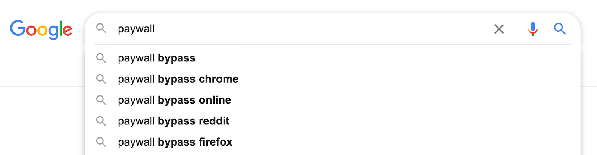Click empty space in the search field
The height and width of the screenshot is (155, 597).
(x=321, y=29)
